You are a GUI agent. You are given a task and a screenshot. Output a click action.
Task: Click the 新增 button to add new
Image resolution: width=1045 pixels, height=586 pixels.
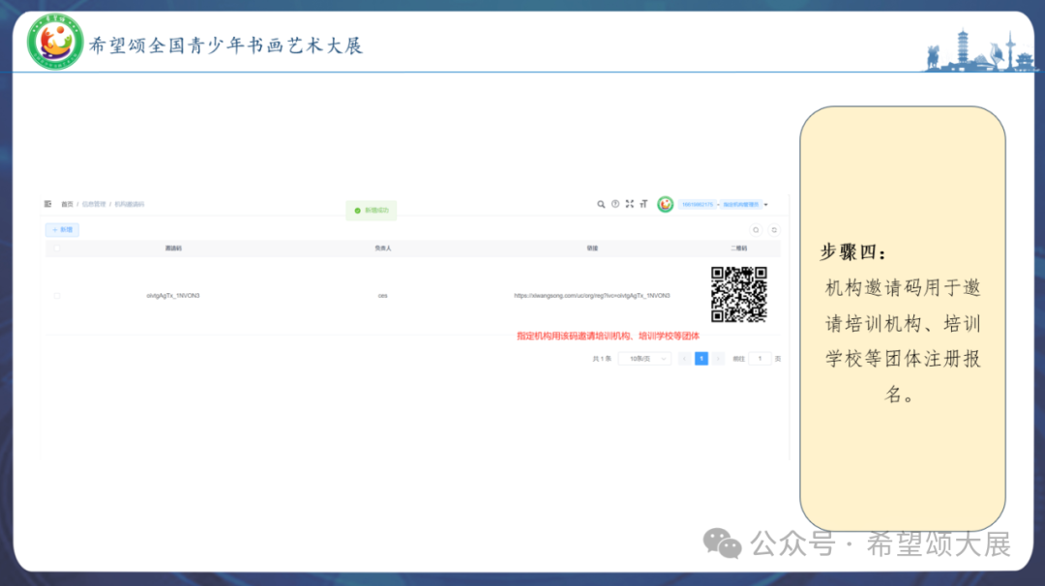[x=61, y=229]
